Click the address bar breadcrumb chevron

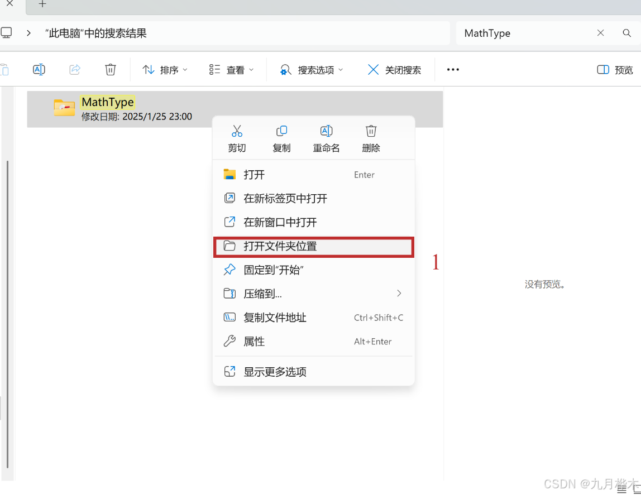(28, 33)
